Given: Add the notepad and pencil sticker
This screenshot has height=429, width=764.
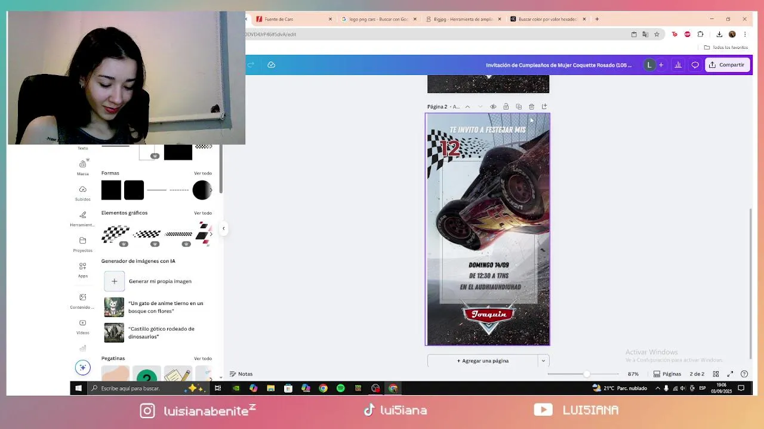Looking at the screenshot, I should click(178, 374).
